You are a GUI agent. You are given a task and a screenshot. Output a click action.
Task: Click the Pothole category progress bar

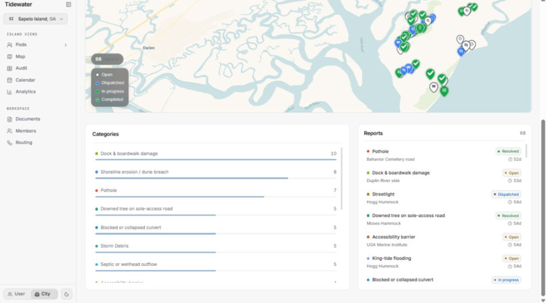(216, 196)
